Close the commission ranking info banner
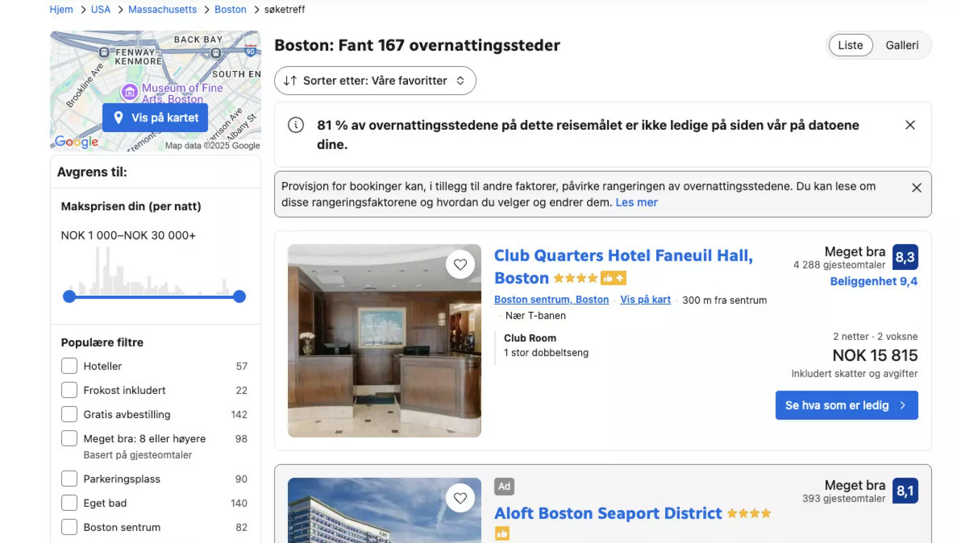 click(x=917, y=188)
